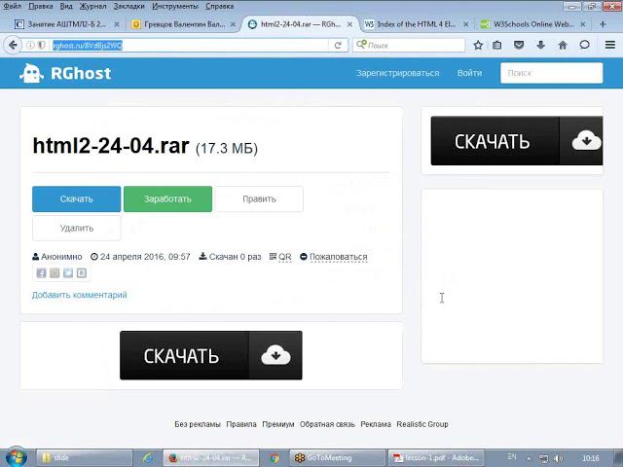Click the Править button

coord(259,198)
